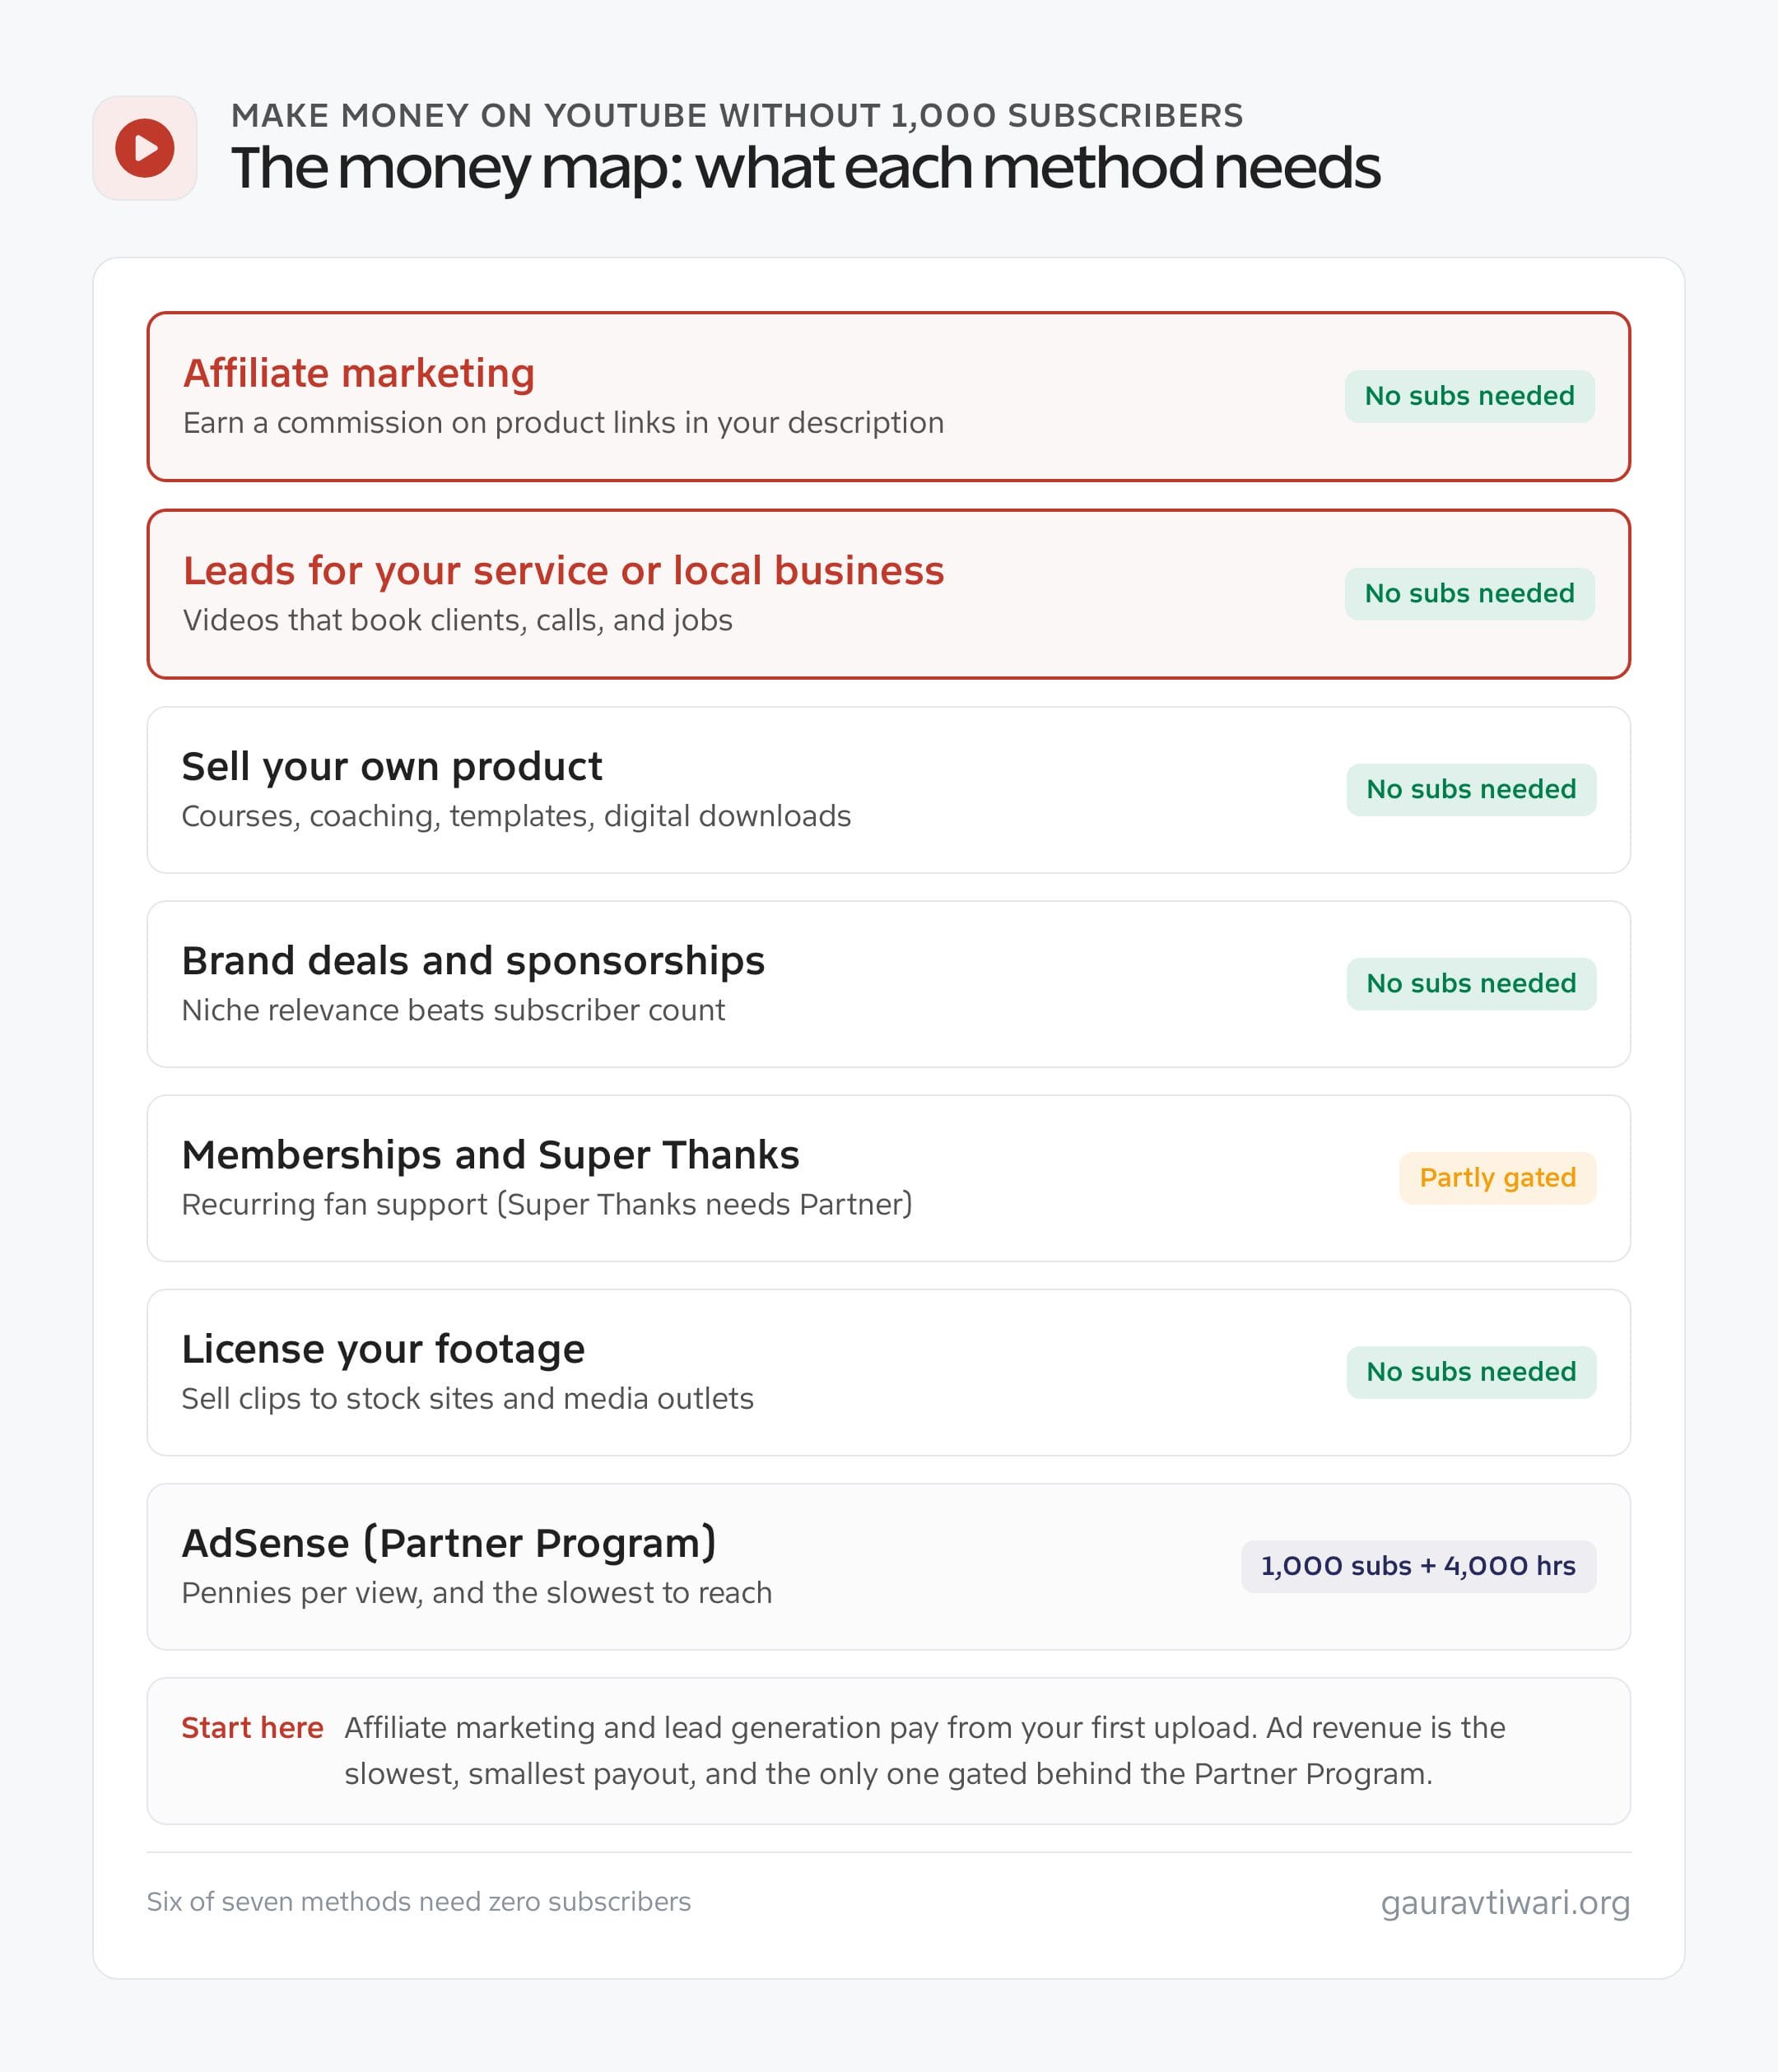Click the red play button icon
1778x2072 pixels.
coord(145,148)
